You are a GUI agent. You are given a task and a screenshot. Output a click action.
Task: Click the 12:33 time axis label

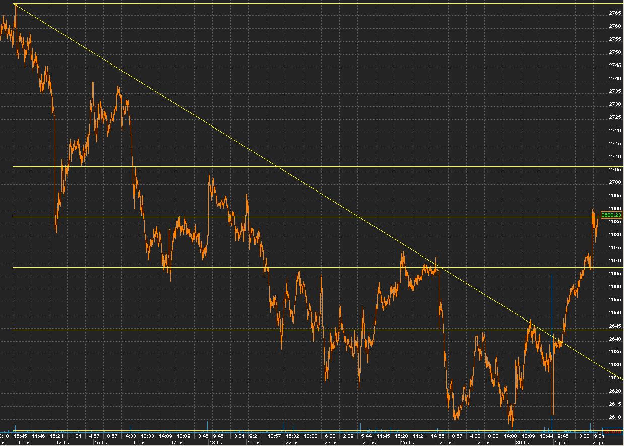tap(310, 436)
